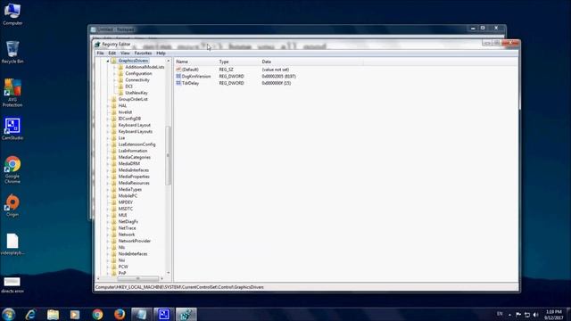Click the folder icon beside DCI
Screen dimensions: 571x321
click(x=121, y=86)
